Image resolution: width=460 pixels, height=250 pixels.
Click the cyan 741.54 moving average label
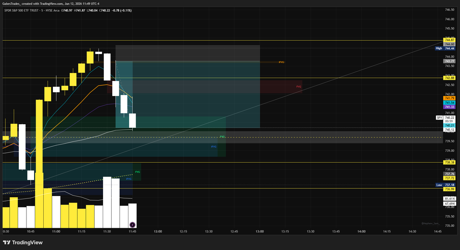pyautogui.click(x=450, y=103)
